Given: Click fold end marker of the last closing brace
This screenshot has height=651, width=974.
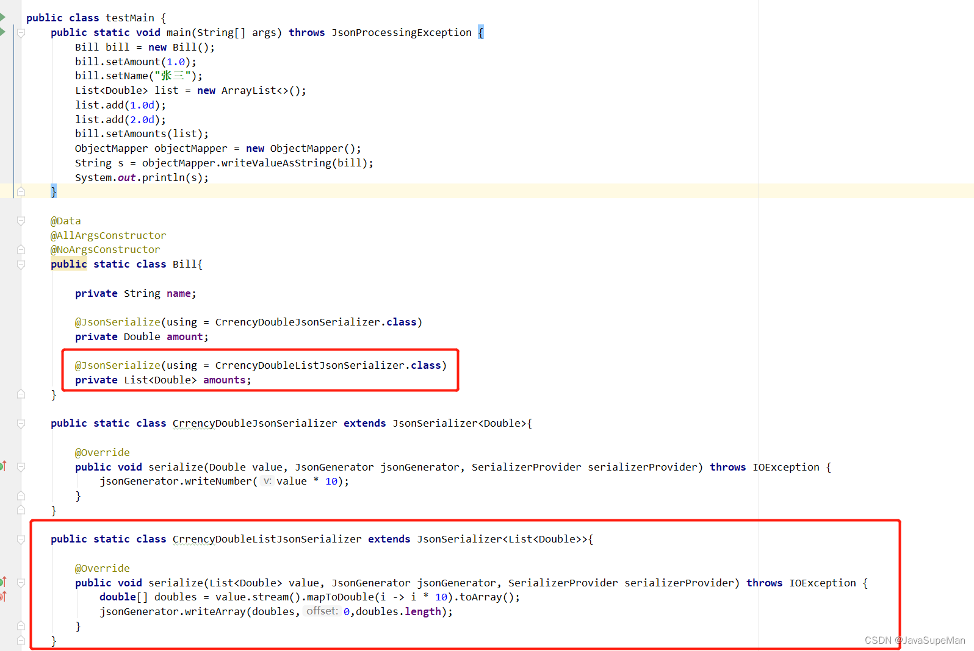Looking at the screenshot, I should [x=21, y=641].
